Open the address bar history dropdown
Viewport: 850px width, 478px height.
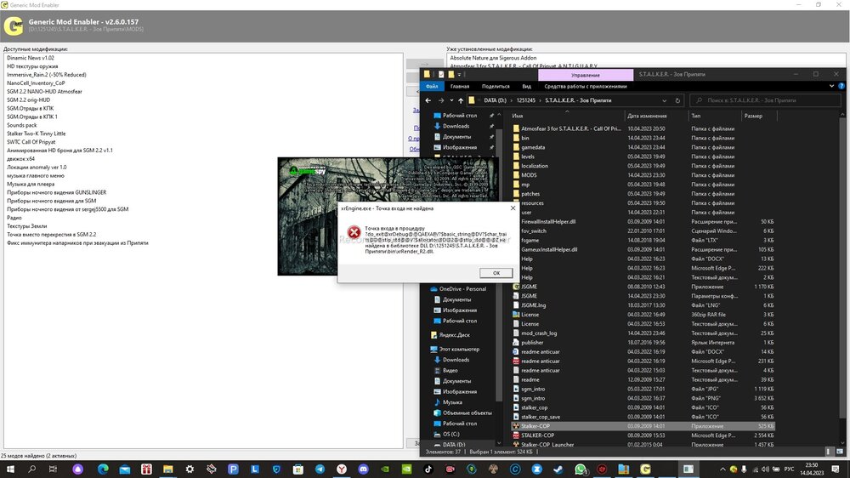click(666, 100)
